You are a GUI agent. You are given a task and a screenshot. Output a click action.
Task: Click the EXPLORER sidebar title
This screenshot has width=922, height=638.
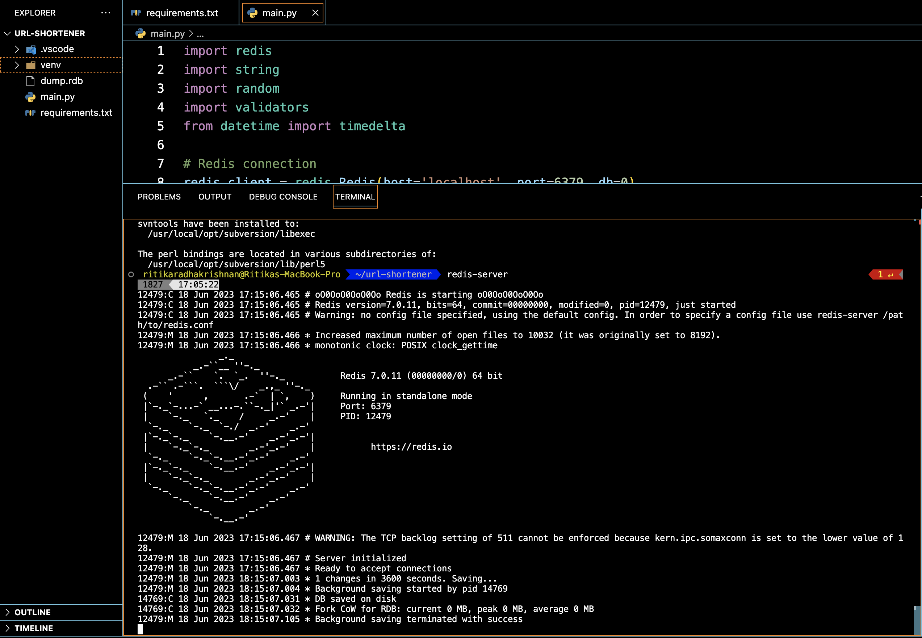pos(35,13)
